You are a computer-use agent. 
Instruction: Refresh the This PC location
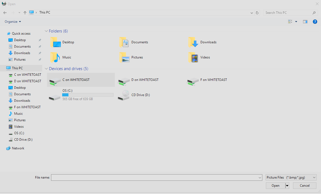(x=257, y=13)
